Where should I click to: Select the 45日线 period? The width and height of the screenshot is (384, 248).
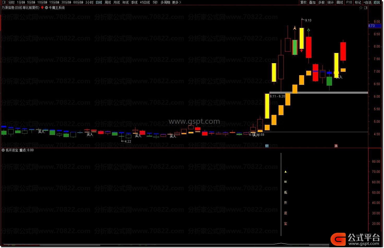pyautogui.click(x=145, y=2)
